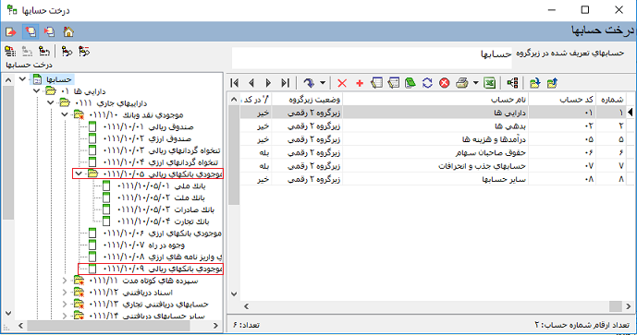637x335 pixels.
Task: Expand the سپرده هاي كوتاه مدت node
Action: [65, 281]
